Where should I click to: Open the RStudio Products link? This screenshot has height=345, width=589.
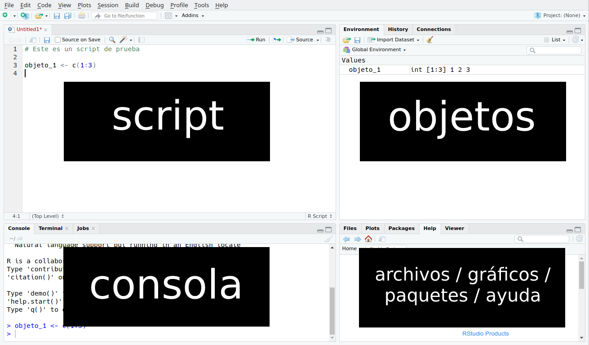click(485, 334)
